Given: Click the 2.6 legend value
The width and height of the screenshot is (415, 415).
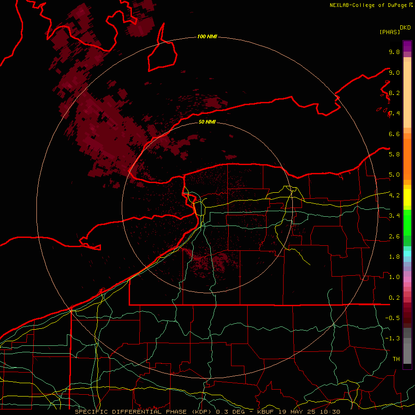Looking at the screenshot, I should point(394,237).
